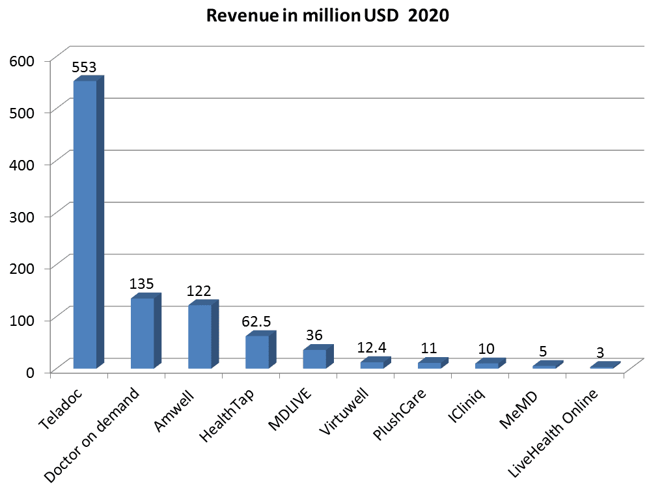Viewport: 662px width, 495px height.
Task: Click the y-axis value '100'
Action: 21,320
